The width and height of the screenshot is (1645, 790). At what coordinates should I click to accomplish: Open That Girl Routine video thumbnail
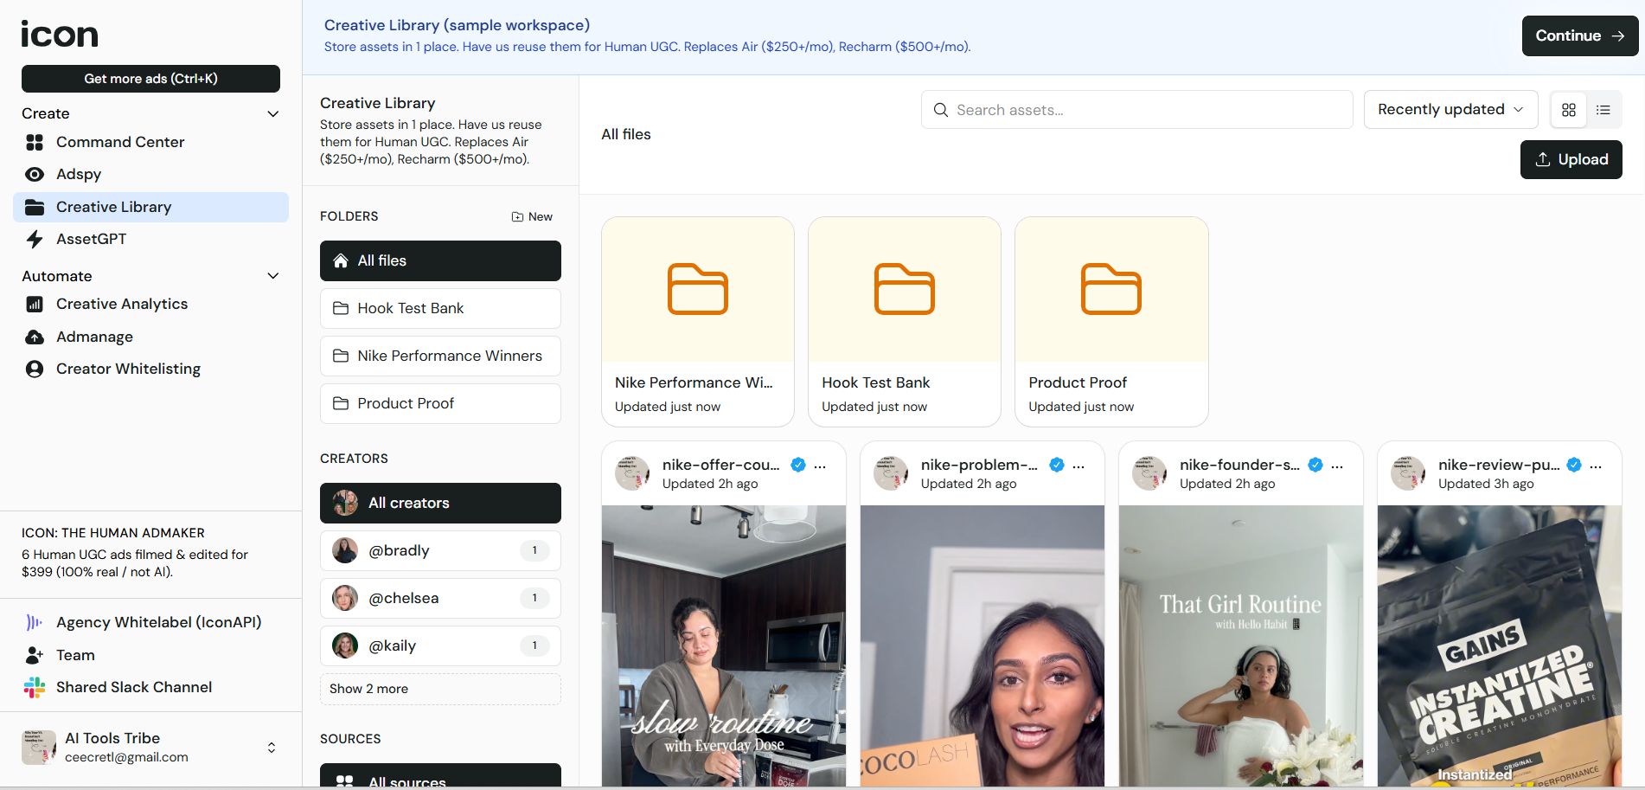1241,645
